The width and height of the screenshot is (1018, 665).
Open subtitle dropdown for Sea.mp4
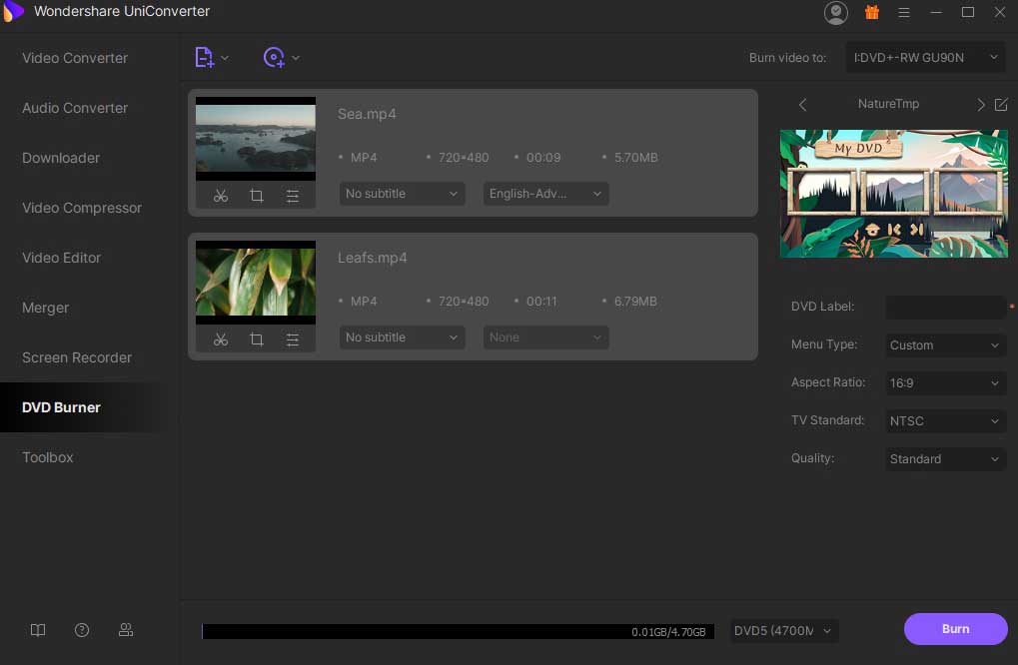(402, 194)
